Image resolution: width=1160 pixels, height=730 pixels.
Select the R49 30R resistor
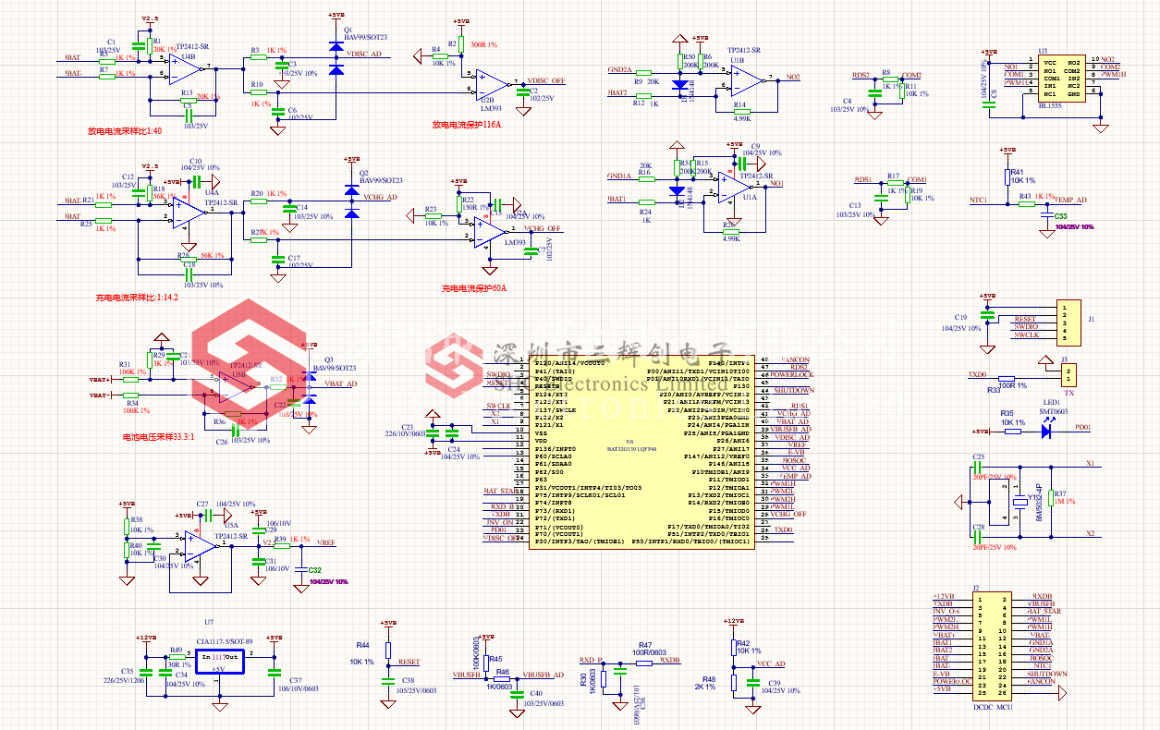(x=176, y=656)
